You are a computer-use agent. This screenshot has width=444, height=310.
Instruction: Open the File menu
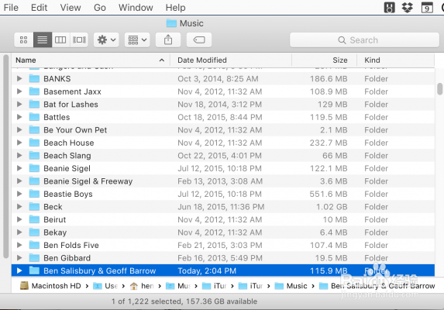click(11, 8)
